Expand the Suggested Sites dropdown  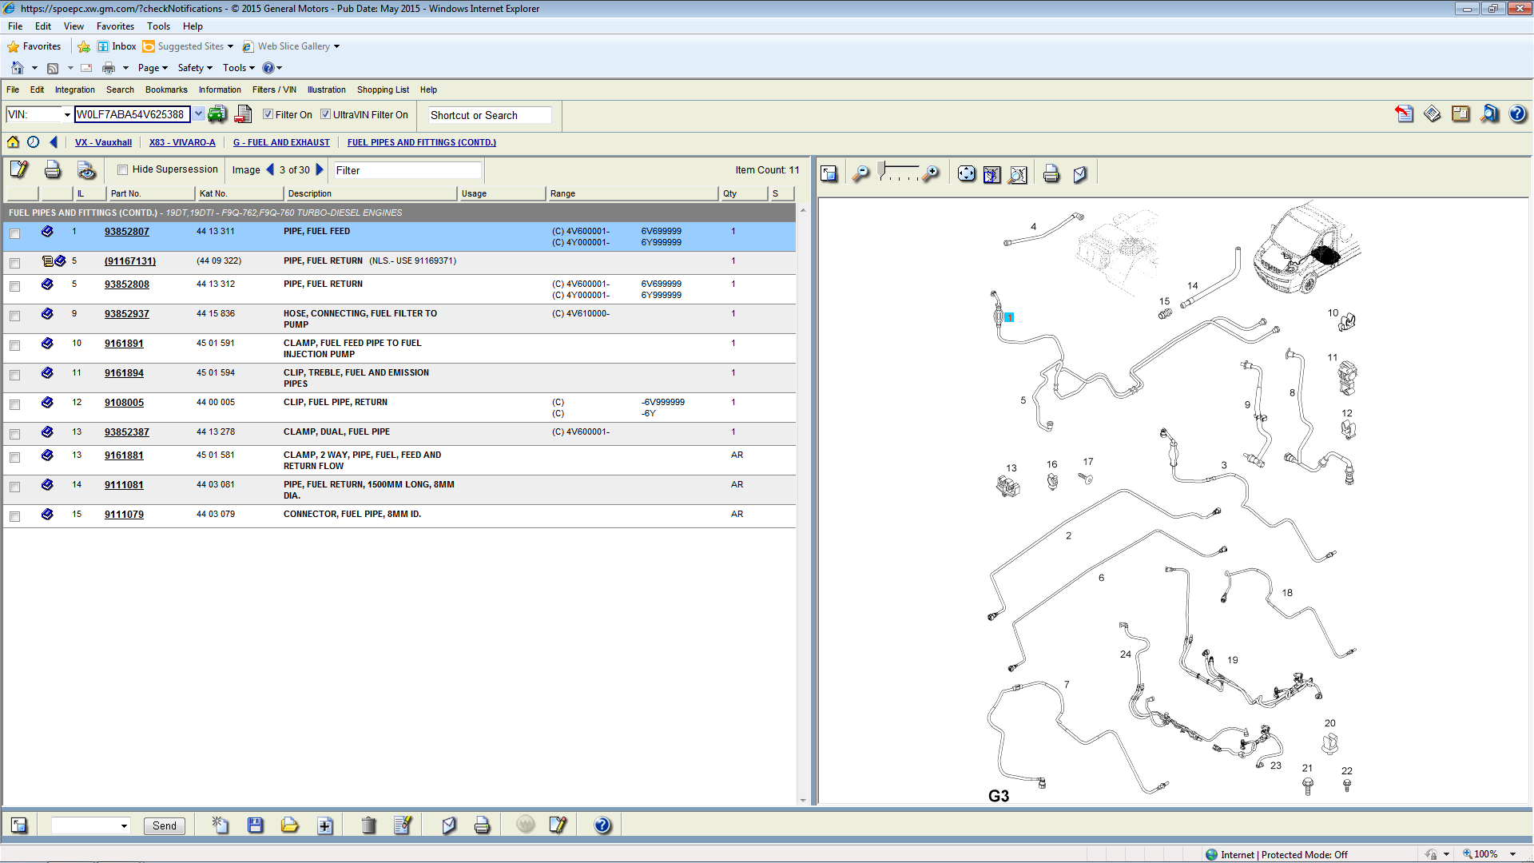[230, 46]
